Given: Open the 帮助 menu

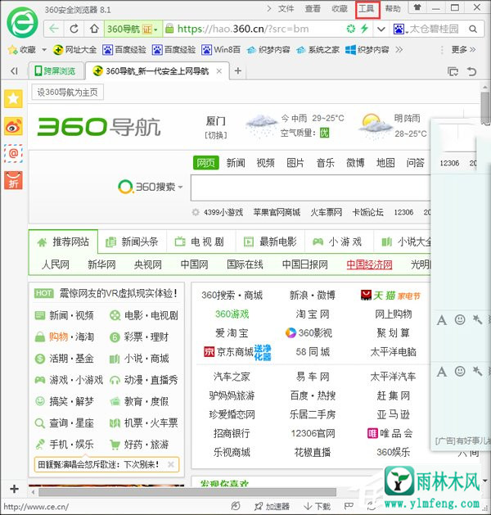Looking at the screenshot, I should click(x=393, y=8).
